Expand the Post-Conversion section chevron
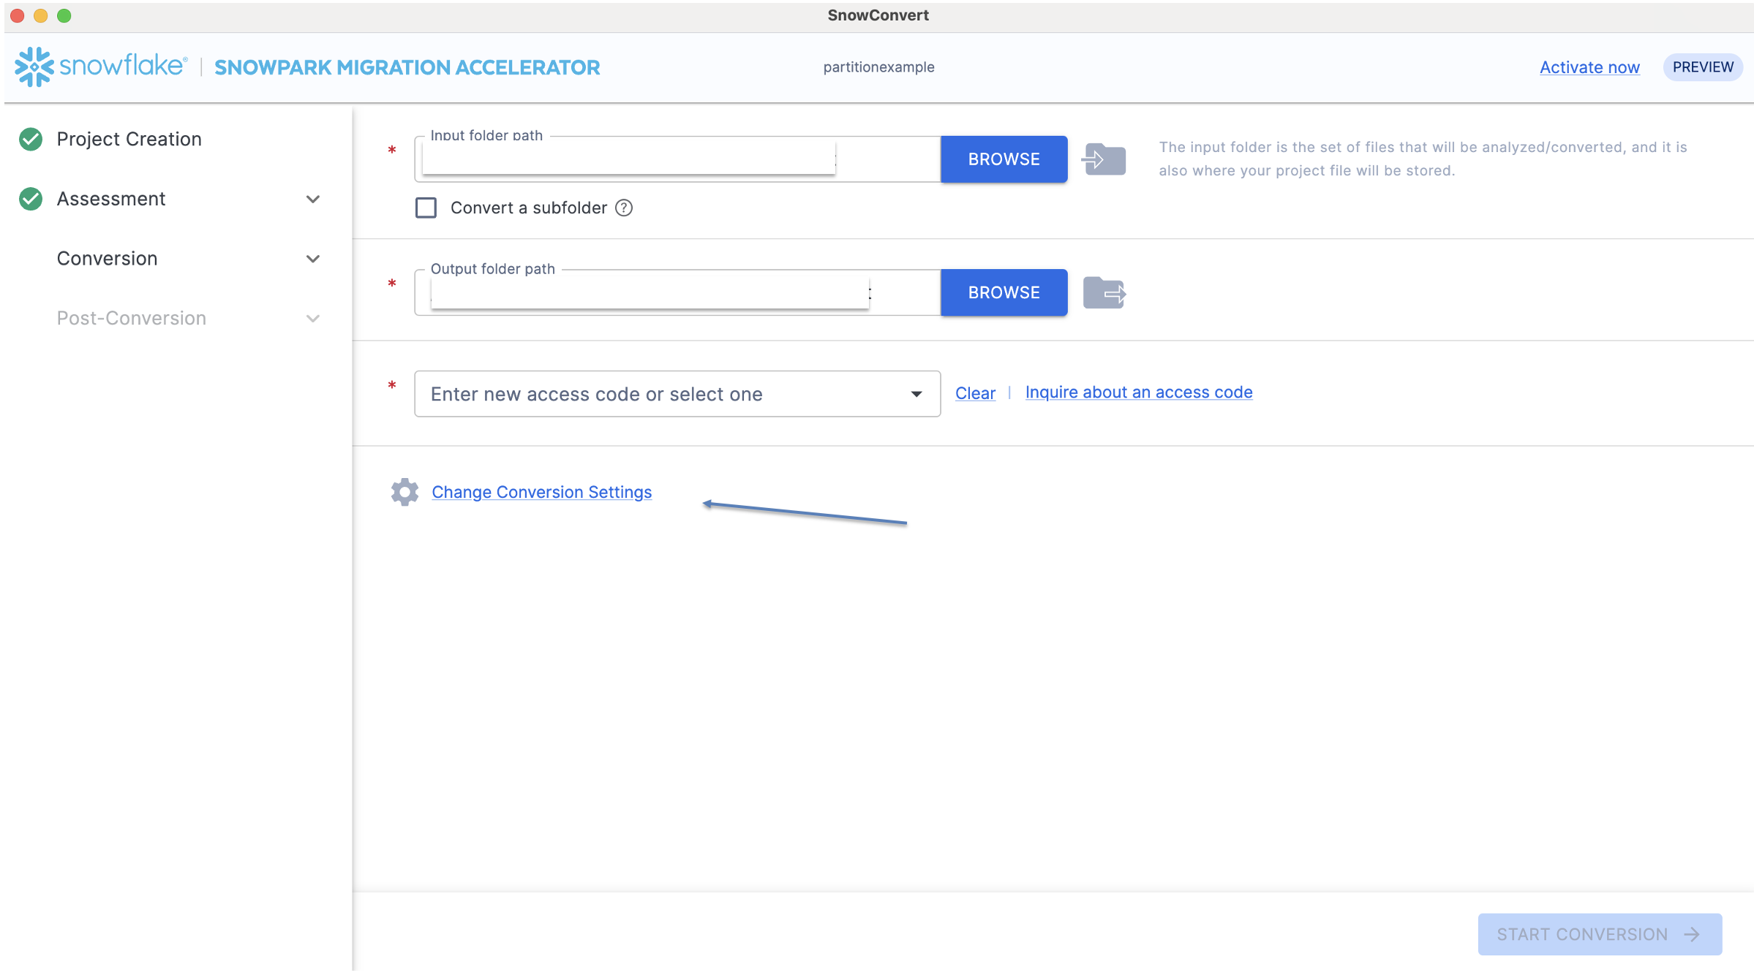 coord(313,318)
